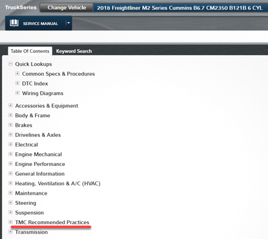Select Drivelines & Axles label

pos(38,135)
